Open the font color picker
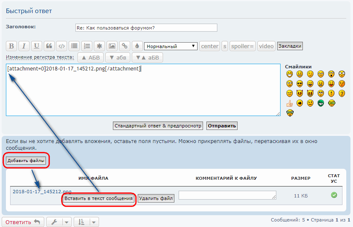This screenshot has width=353, height=227. point(136,46)
